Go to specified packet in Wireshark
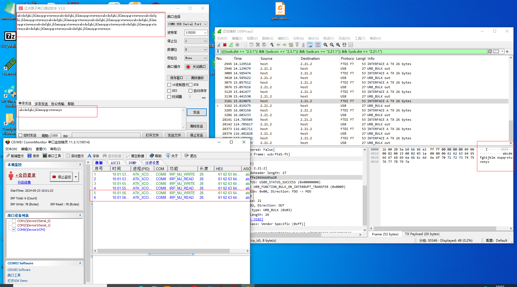 tap(291, 45)
